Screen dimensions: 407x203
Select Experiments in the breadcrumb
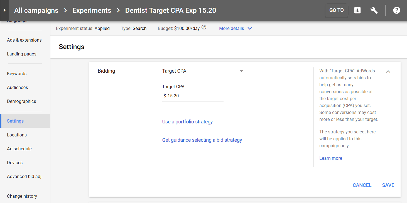[x=92, y=11]
